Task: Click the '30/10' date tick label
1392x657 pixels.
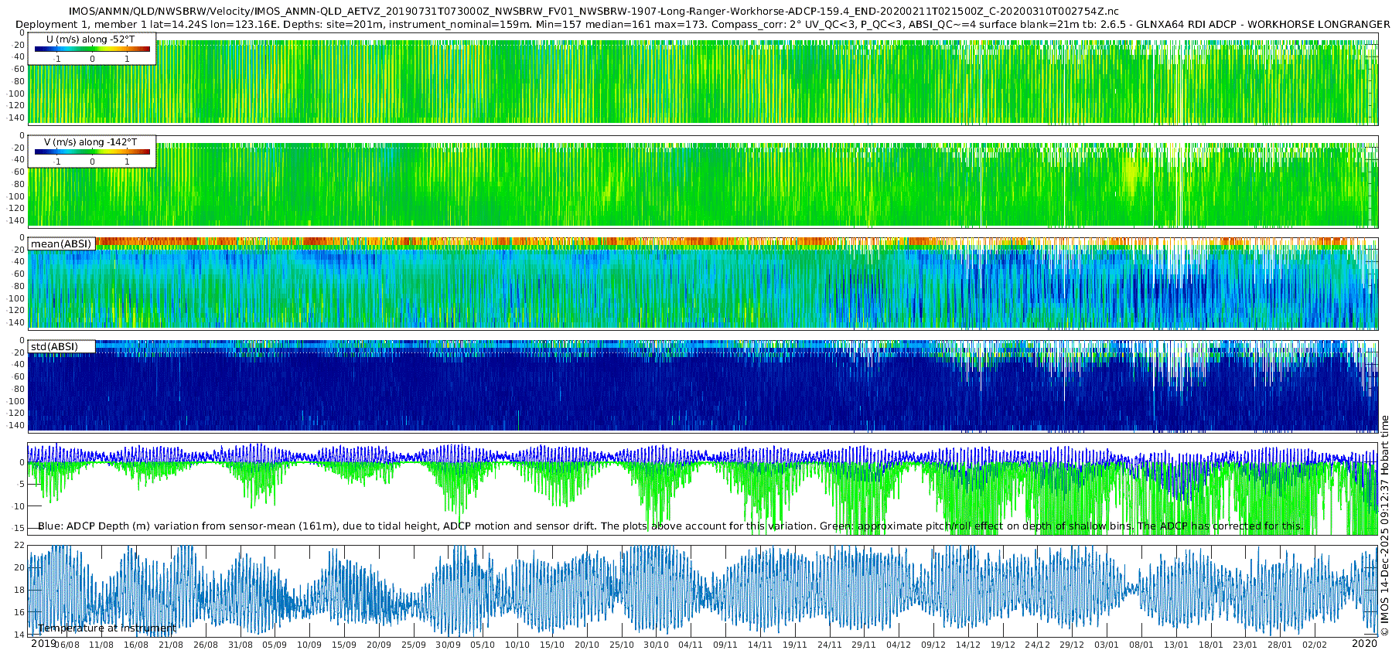Action: 656,645
